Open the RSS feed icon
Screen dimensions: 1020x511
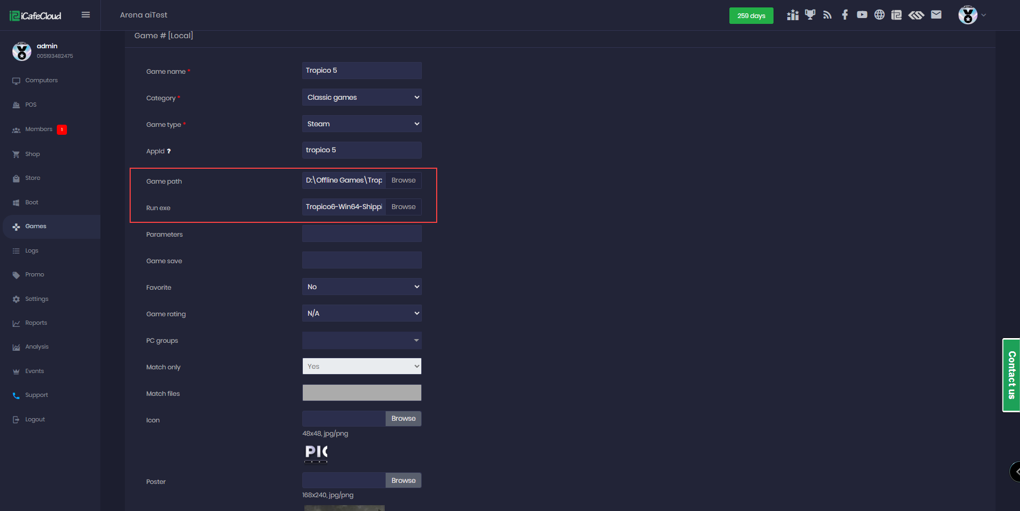[x=827, y=15]
